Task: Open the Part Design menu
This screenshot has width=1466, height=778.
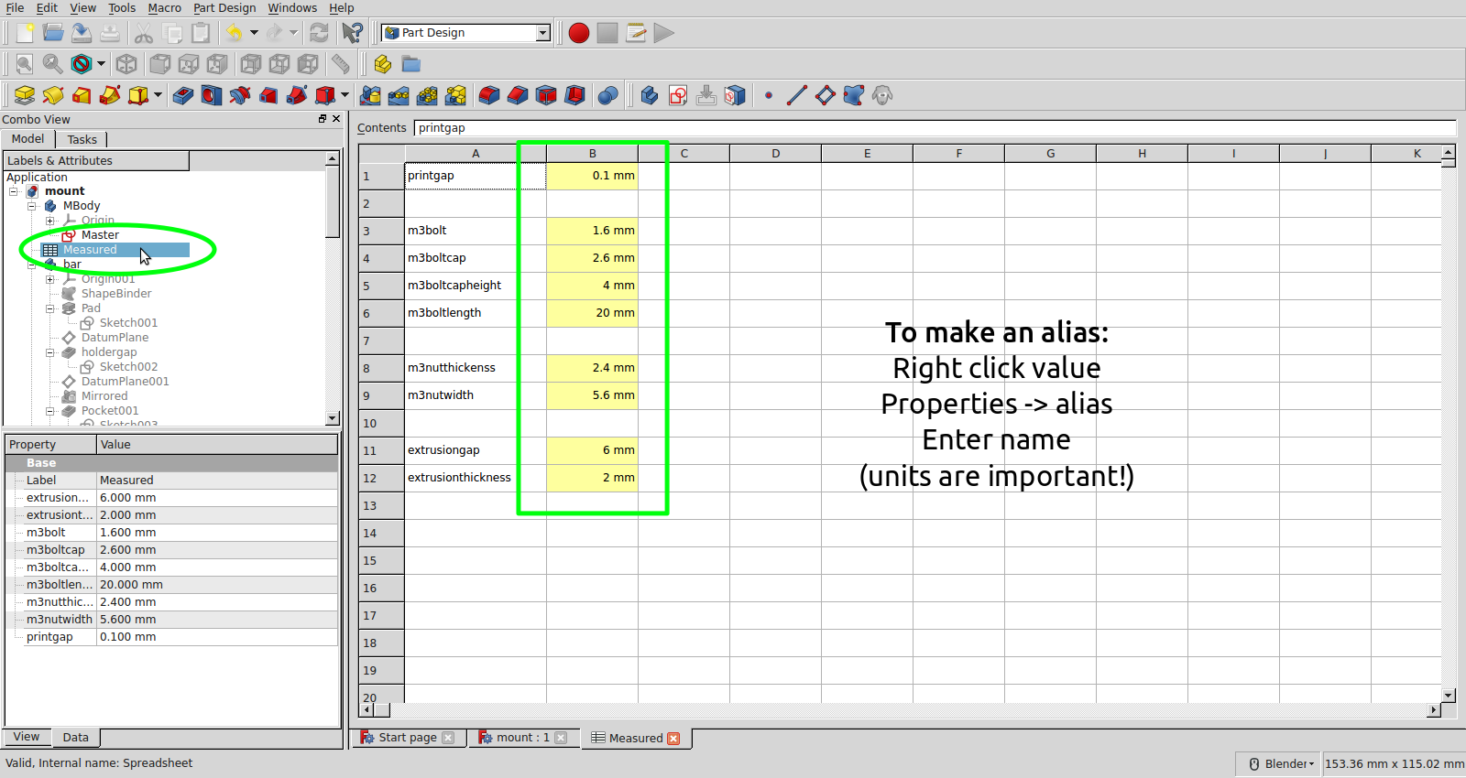Action: tap(224, 8)
